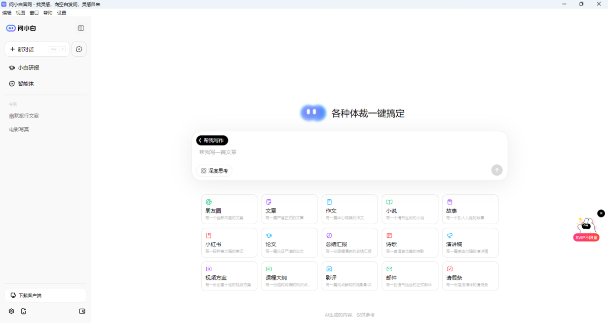Open the 帮助 menu
This screenshot has width=608, height=323.
pos(47,13)
